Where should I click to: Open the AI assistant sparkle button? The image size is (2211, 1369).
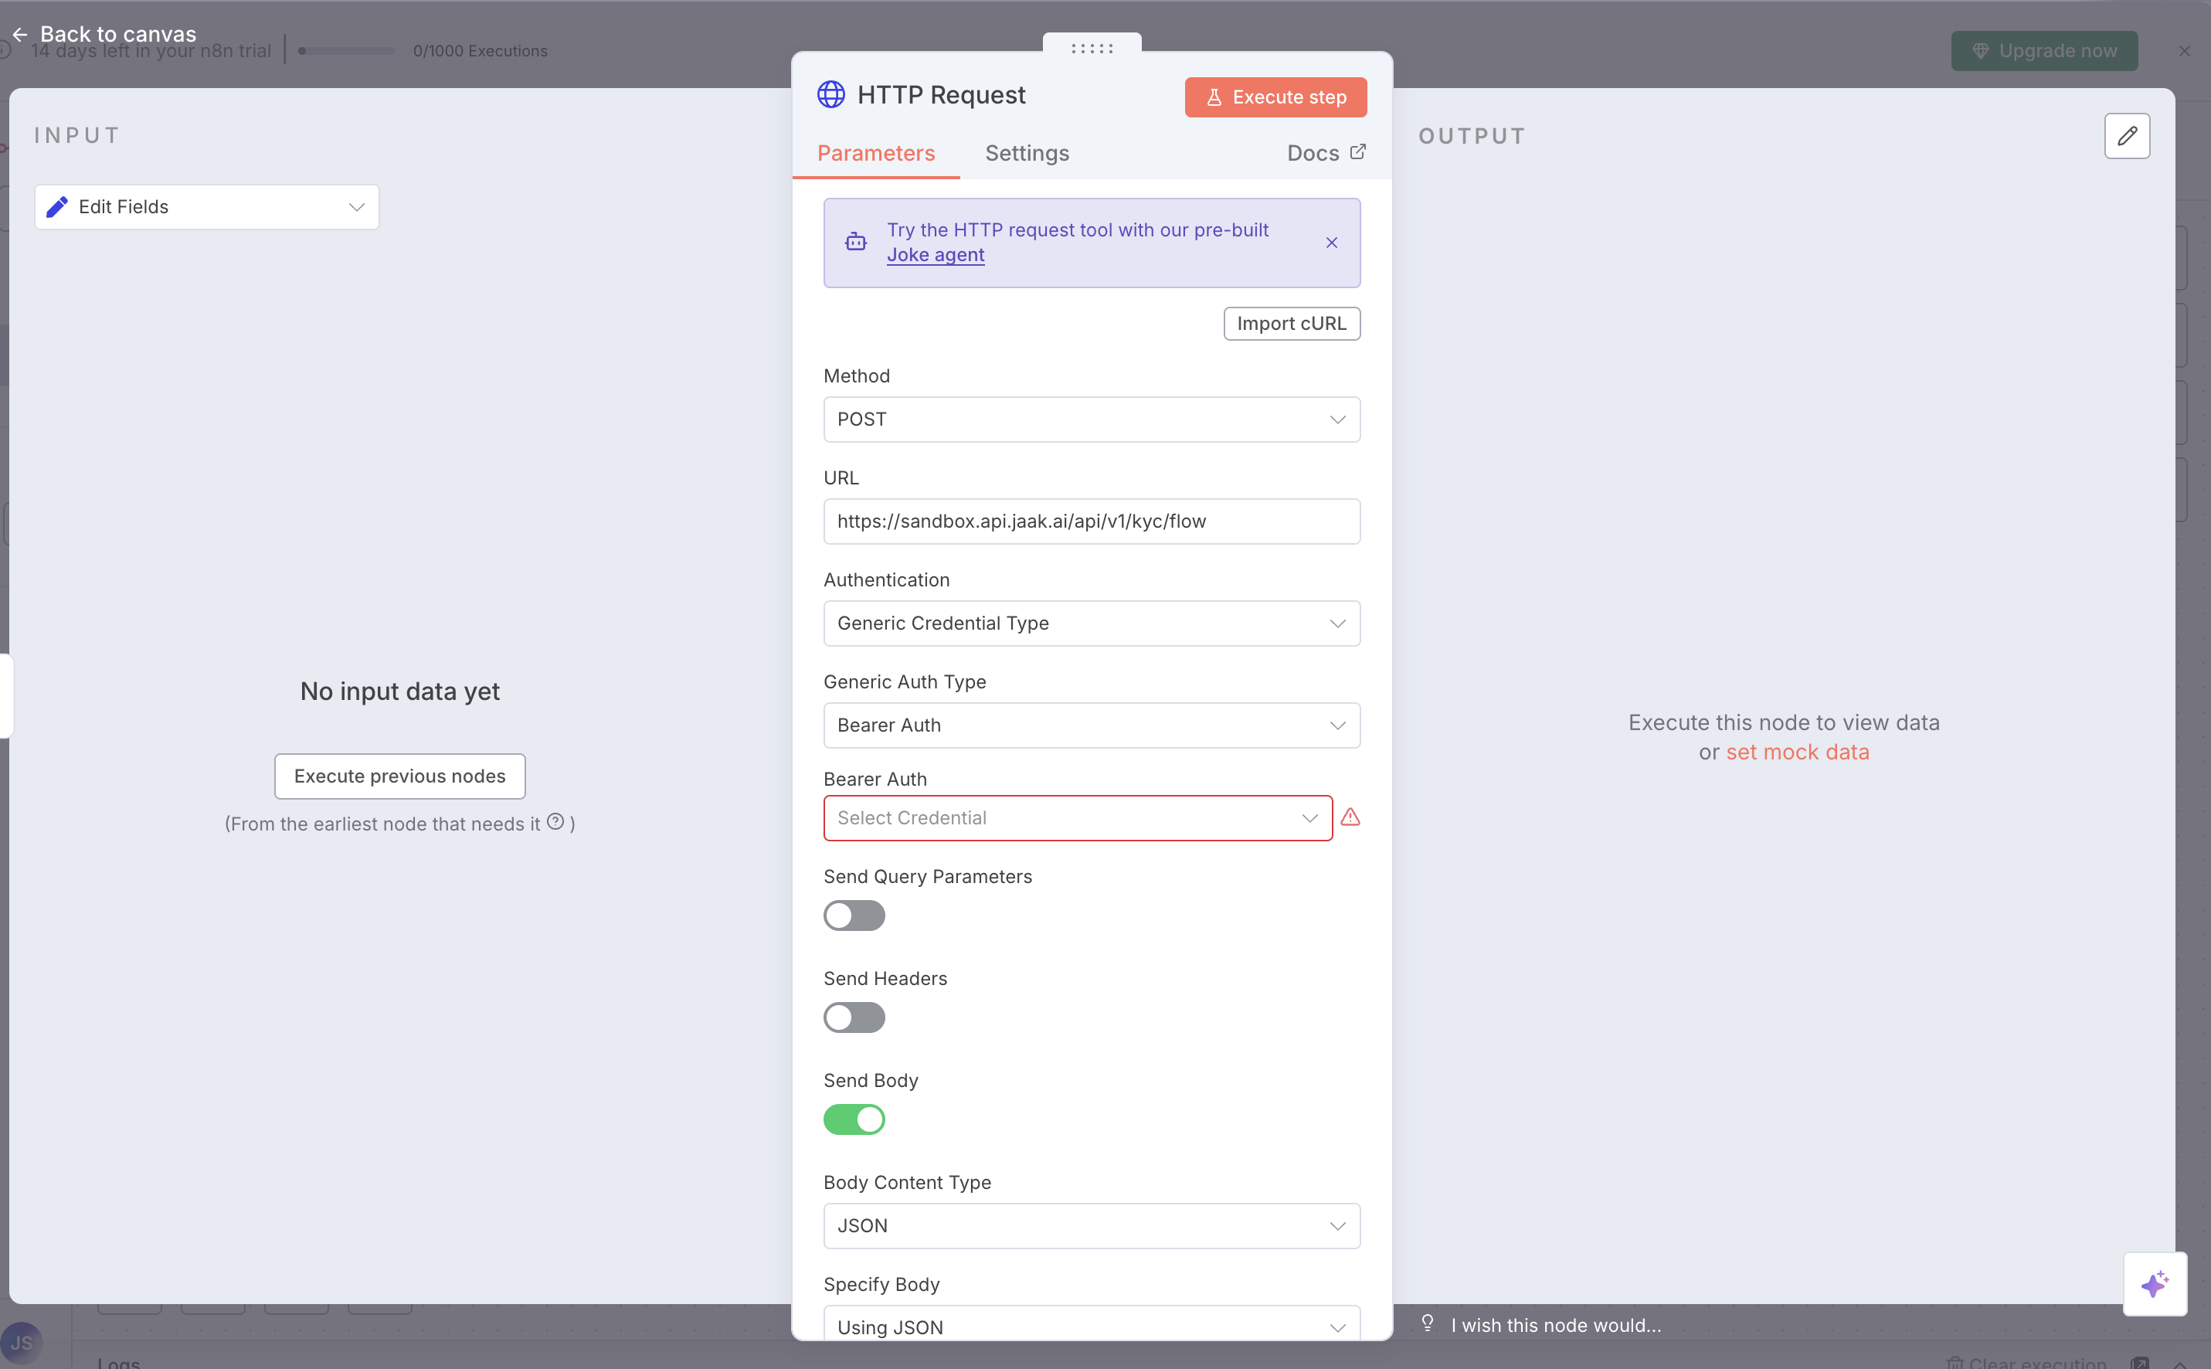tap(2154, 1284)
